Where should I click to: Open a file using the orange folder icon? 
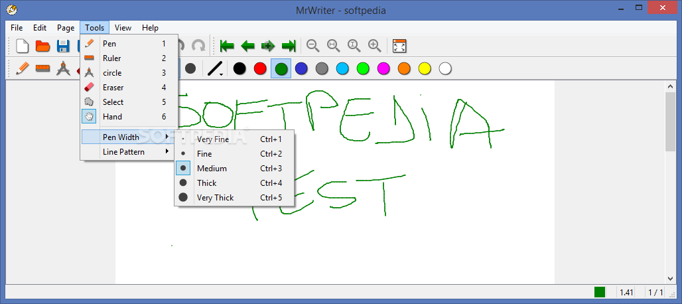(x=42, y=46)
